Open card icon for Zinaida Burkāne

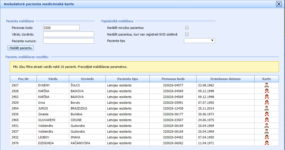coord(266,114)
